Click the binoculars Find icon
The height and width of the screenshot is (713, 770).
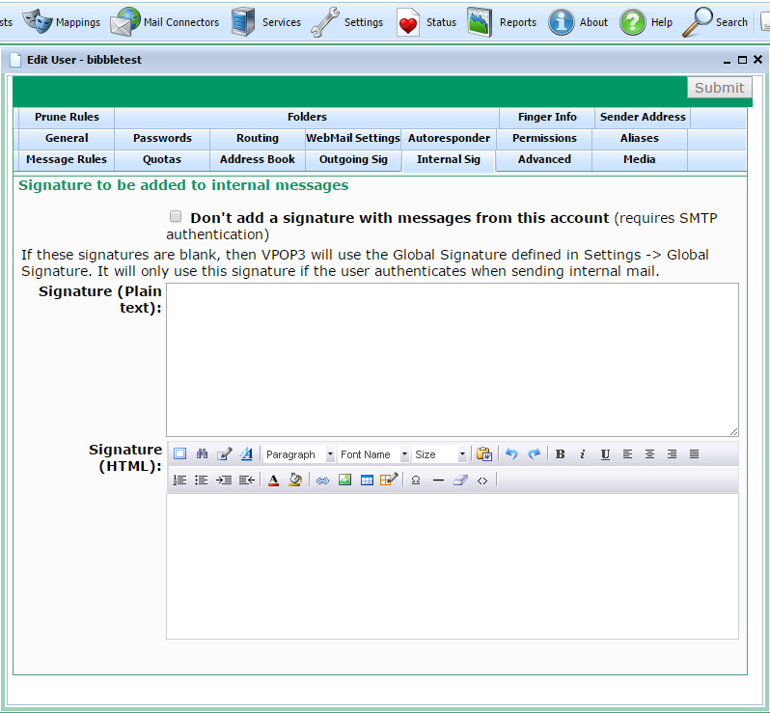202,454
